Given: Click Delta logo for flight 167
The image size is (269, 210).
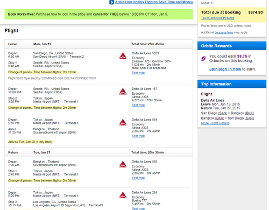Looking at the screenshot, I should tap(123, 92).
